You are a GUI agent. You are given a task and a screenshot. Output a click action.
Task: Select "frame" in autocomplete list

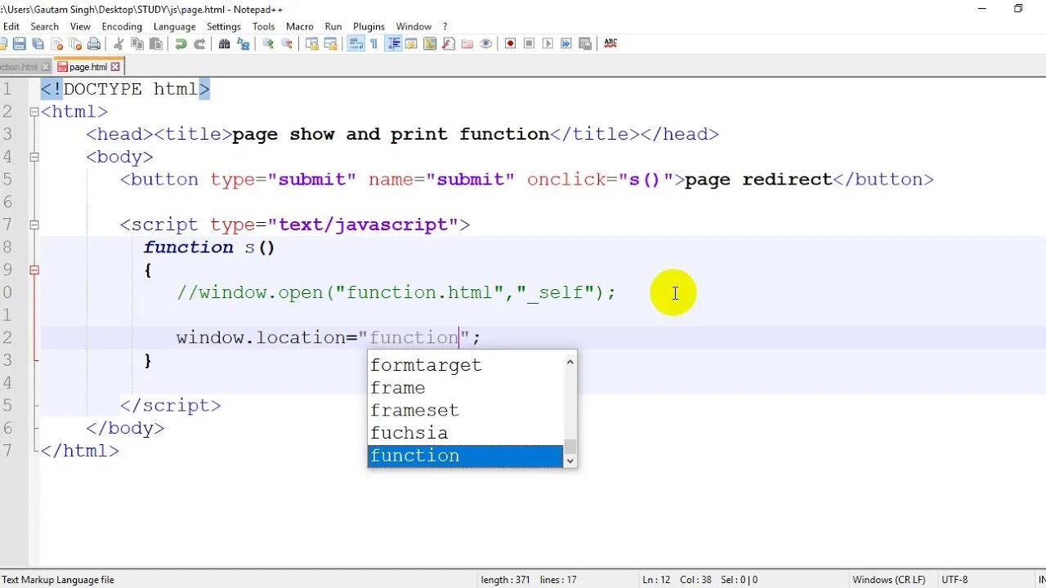click(465, 388)
